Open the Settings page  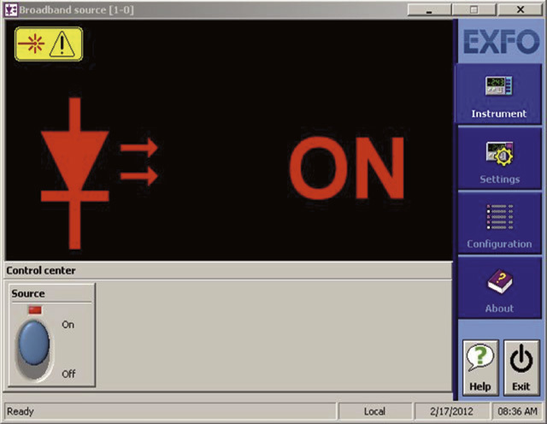[x=499, y=161]
